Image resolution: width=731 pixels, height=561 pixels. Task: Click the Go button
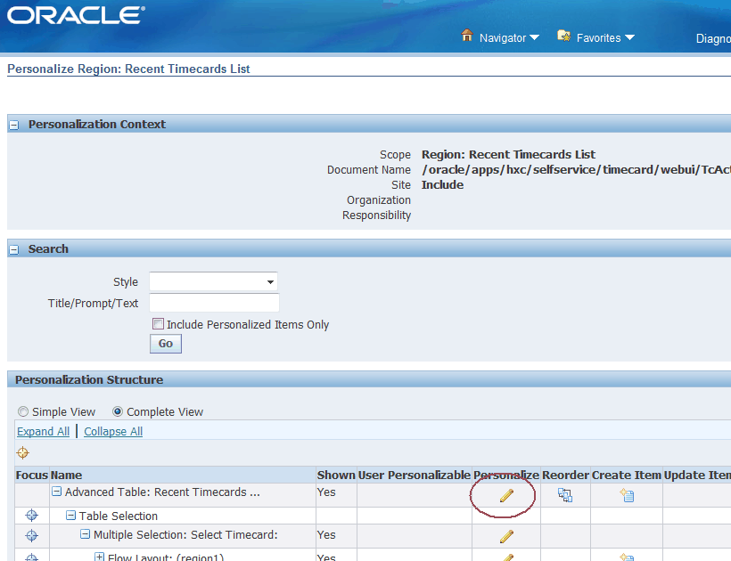[x=166, y=344]
